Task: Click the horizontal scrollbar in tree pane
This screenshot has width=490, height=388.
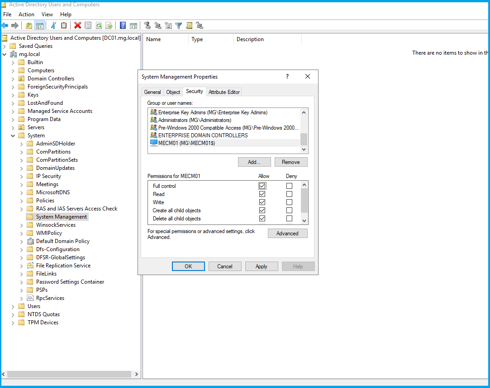Action: click(68, 374)
